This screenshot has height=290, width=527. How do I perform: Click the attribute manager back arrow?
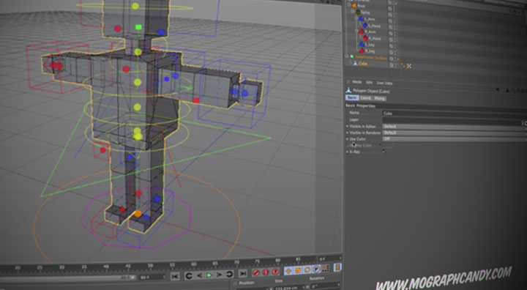pyautogui.click(x=498, y=89)
